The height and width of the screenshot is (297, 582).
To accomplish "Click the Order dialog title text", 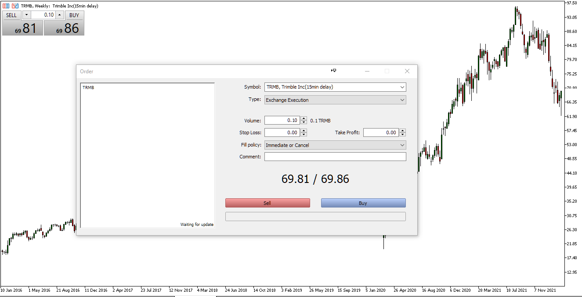I will (x=87, y=72).
